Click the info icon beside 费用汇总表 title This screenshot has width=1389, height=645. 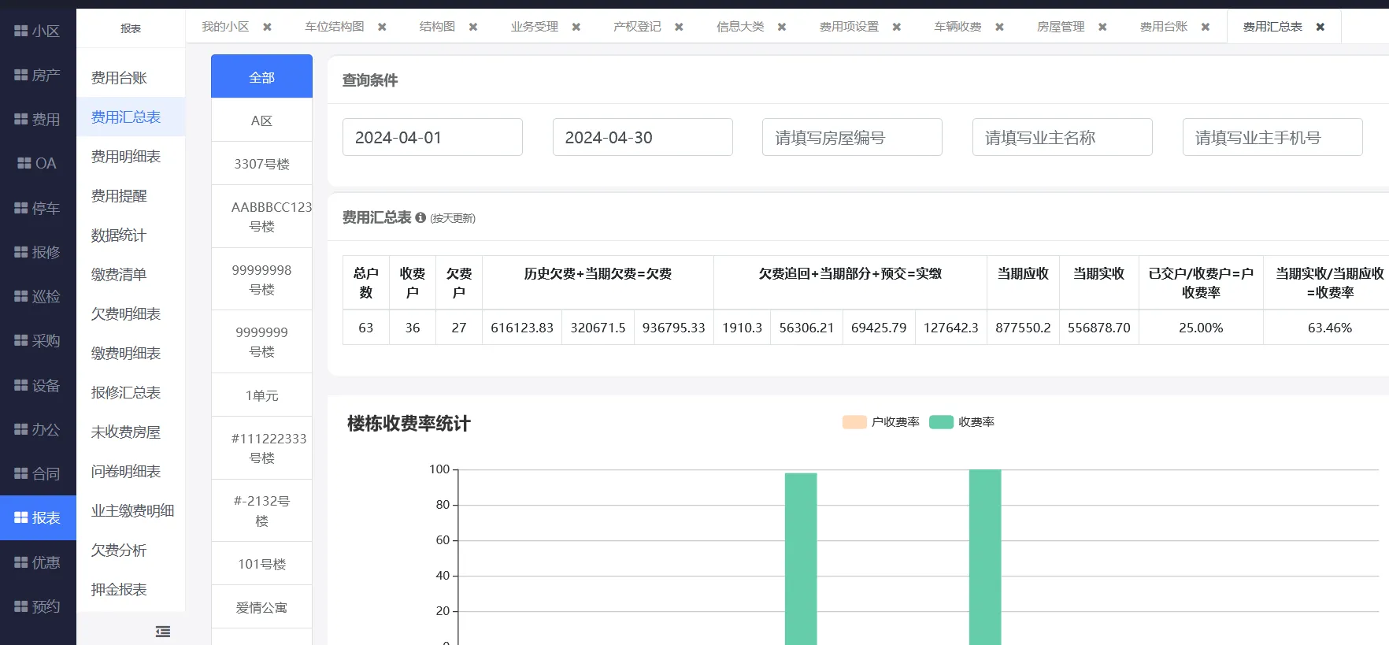420,217
